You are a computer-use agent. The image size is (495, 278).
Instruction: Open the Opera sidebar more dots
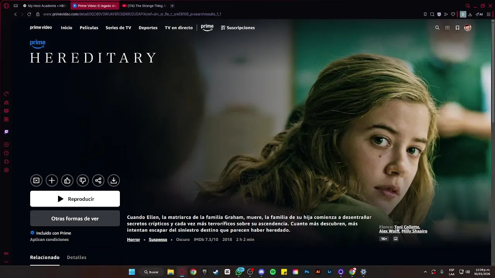[6, 262]
